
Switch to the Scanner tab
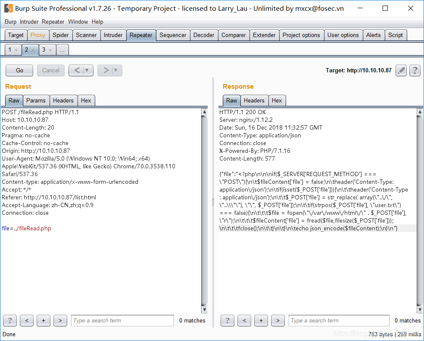pos(86,35)
